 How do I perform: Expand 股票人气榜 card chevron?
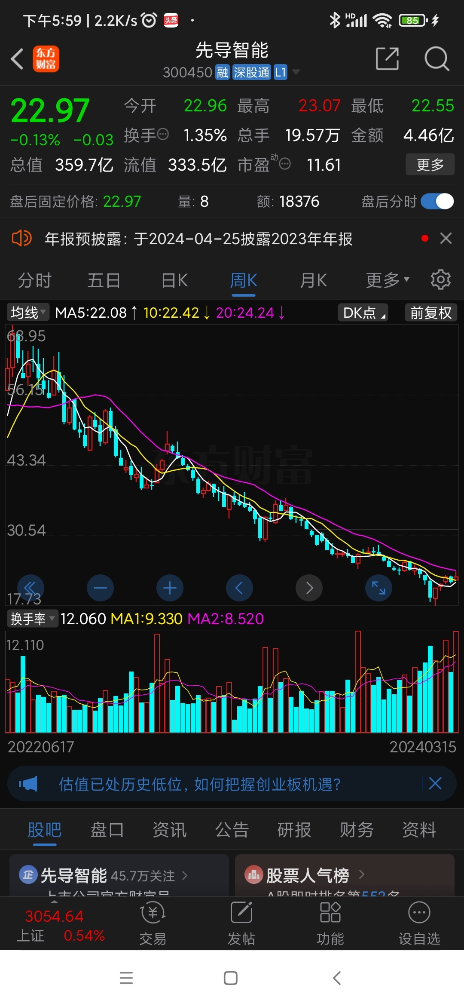(x=361, y=874)
